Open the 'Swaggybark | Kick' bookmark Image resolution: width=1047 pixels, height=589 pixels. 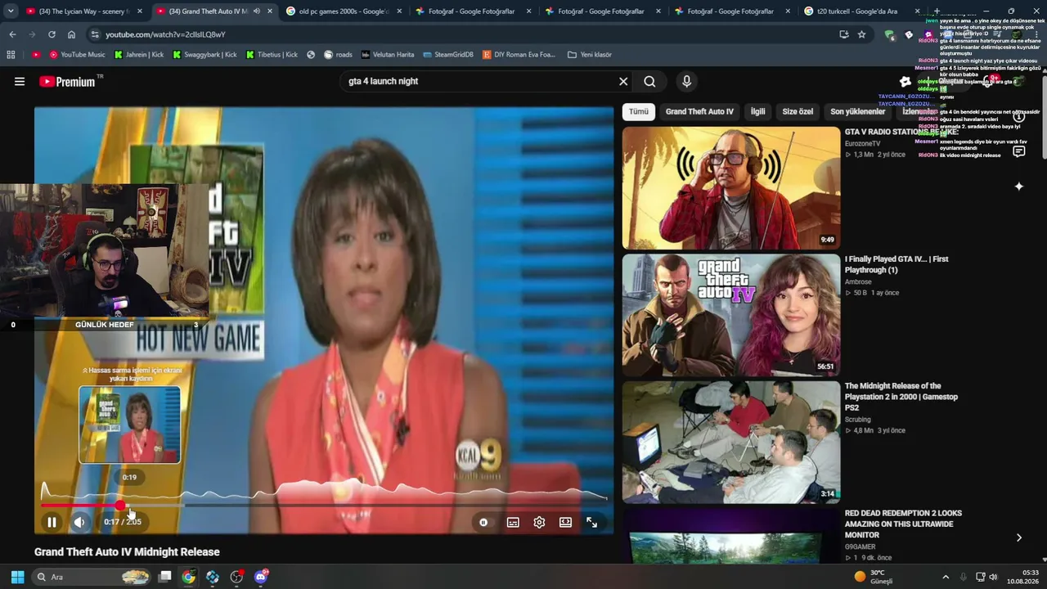click(204, 55)
